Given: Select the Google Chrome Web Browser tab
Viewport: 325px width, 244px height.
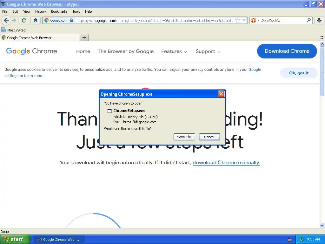Looking at the screenshot, I should [x=40, y=37].
